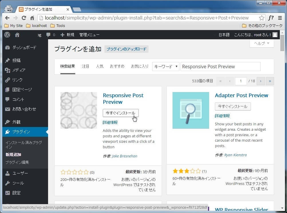Click the plugin search keyword field

click(220, 67)
